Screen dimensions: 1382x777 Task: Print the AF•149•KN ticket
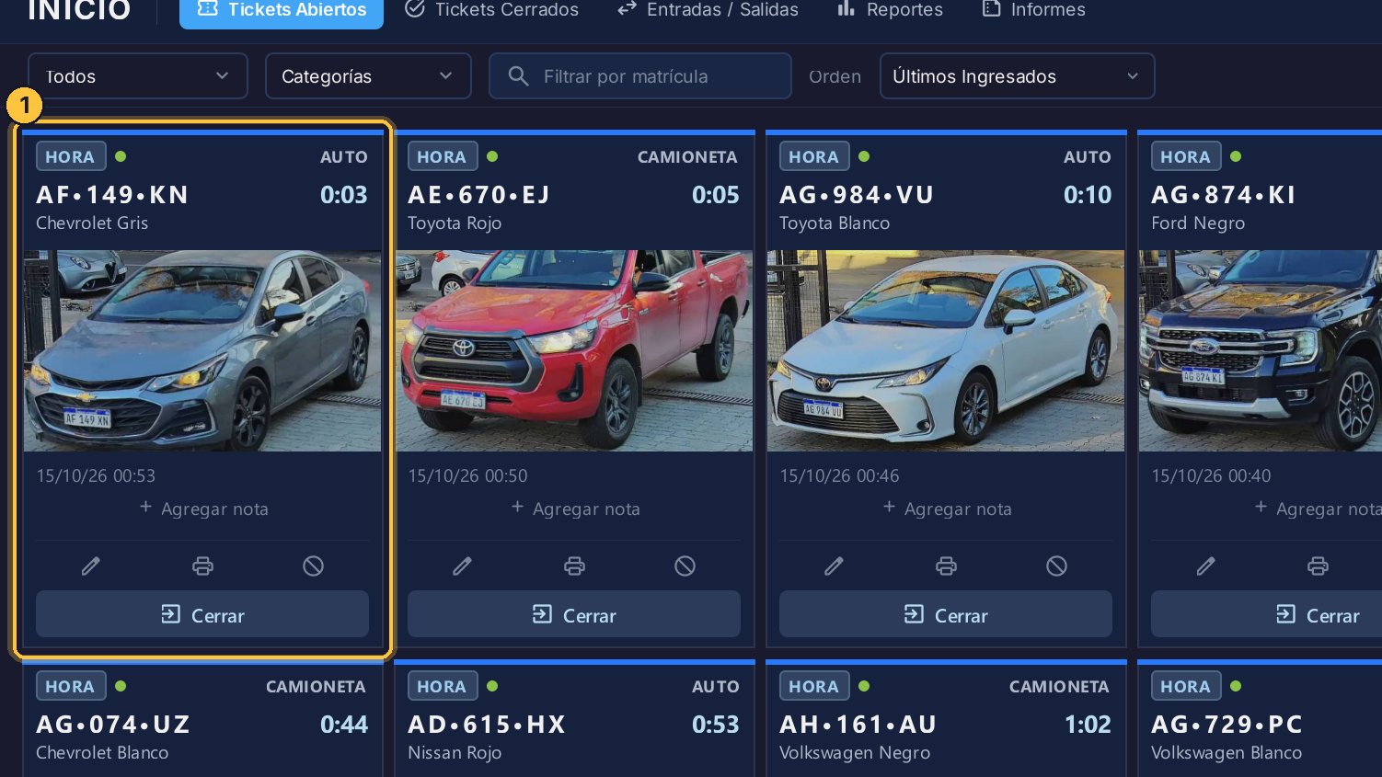(202, 566)
